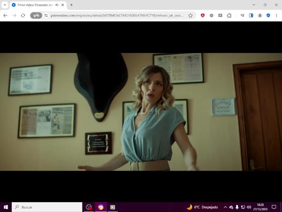Toggle the browser side panel
Viewport: 282px width, 212px height.
(251, 16)
